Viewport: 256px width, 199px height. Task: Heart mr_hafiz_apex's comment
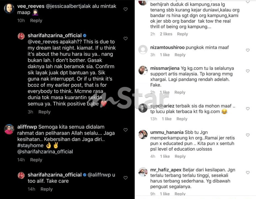click(248, 172)
